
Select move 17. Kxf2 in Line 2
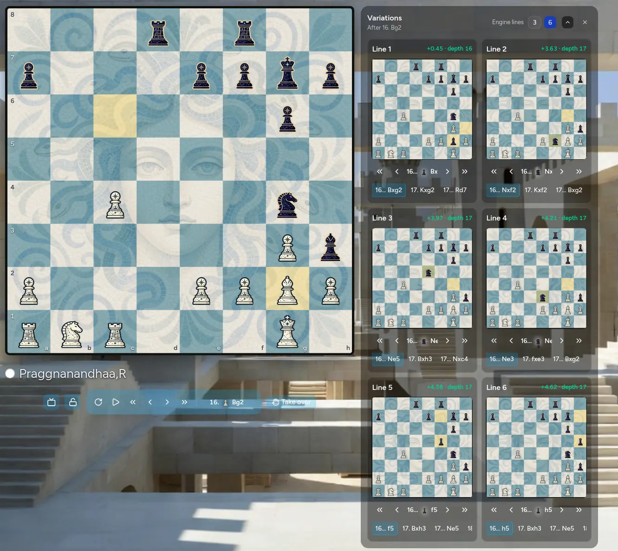click(x=536, y=190)
